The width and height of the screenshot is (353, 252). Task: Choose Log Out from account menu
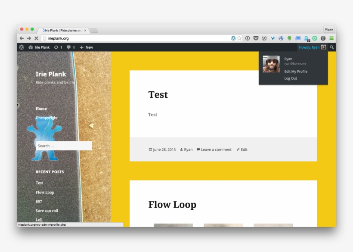[291, 78]
